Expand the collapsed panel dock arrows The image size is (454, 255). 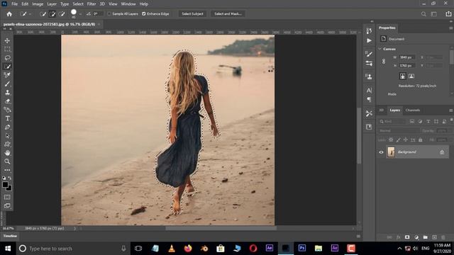coord(372,21)
